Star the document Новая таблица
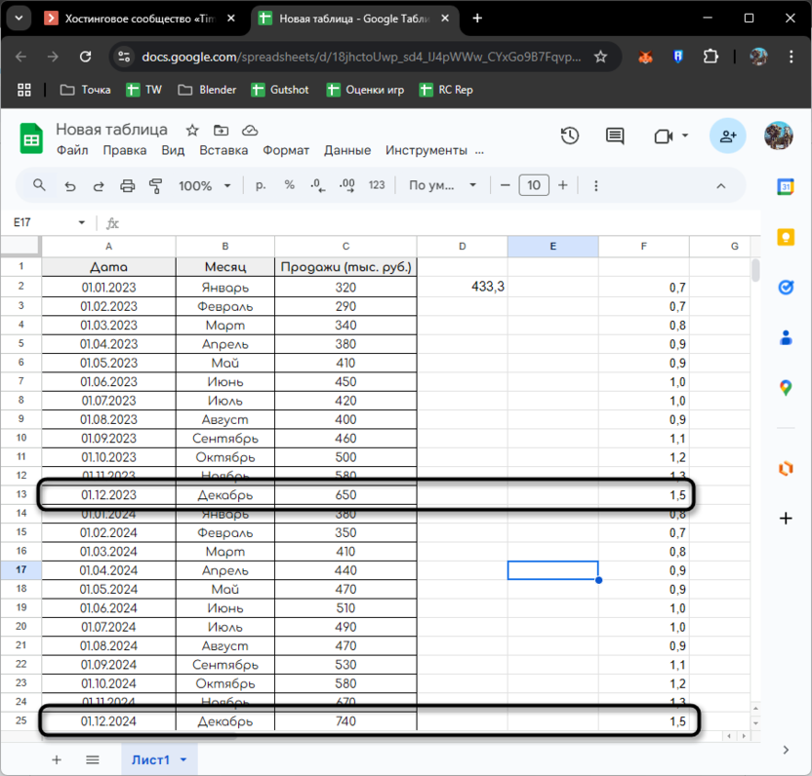 pyautogui.click(x=192, y=130)
